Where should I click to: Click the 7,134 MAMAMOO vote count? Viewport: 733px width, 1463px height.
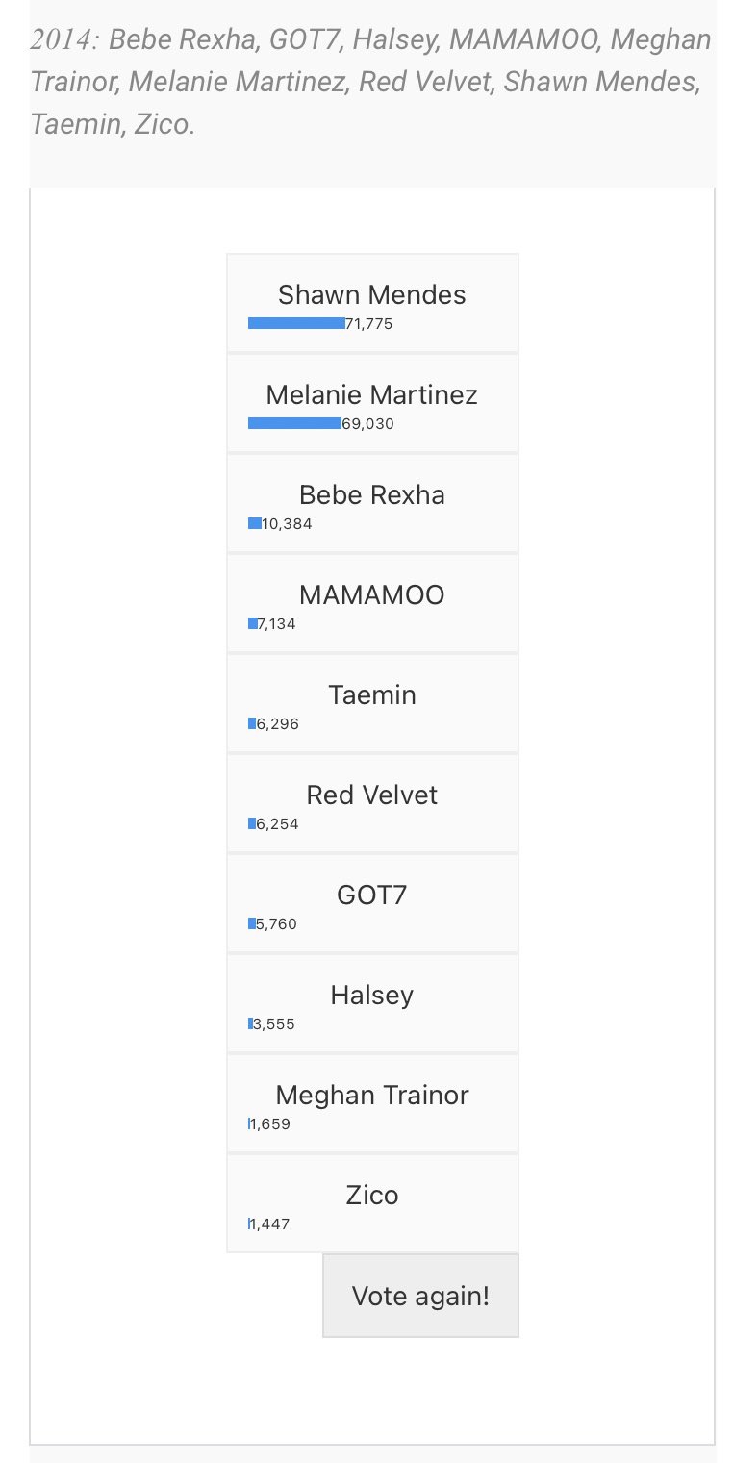(277, 624)
